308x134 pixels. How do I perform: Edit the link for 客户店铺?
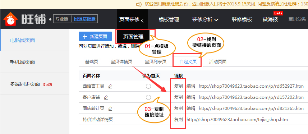[x=191, y=97]
